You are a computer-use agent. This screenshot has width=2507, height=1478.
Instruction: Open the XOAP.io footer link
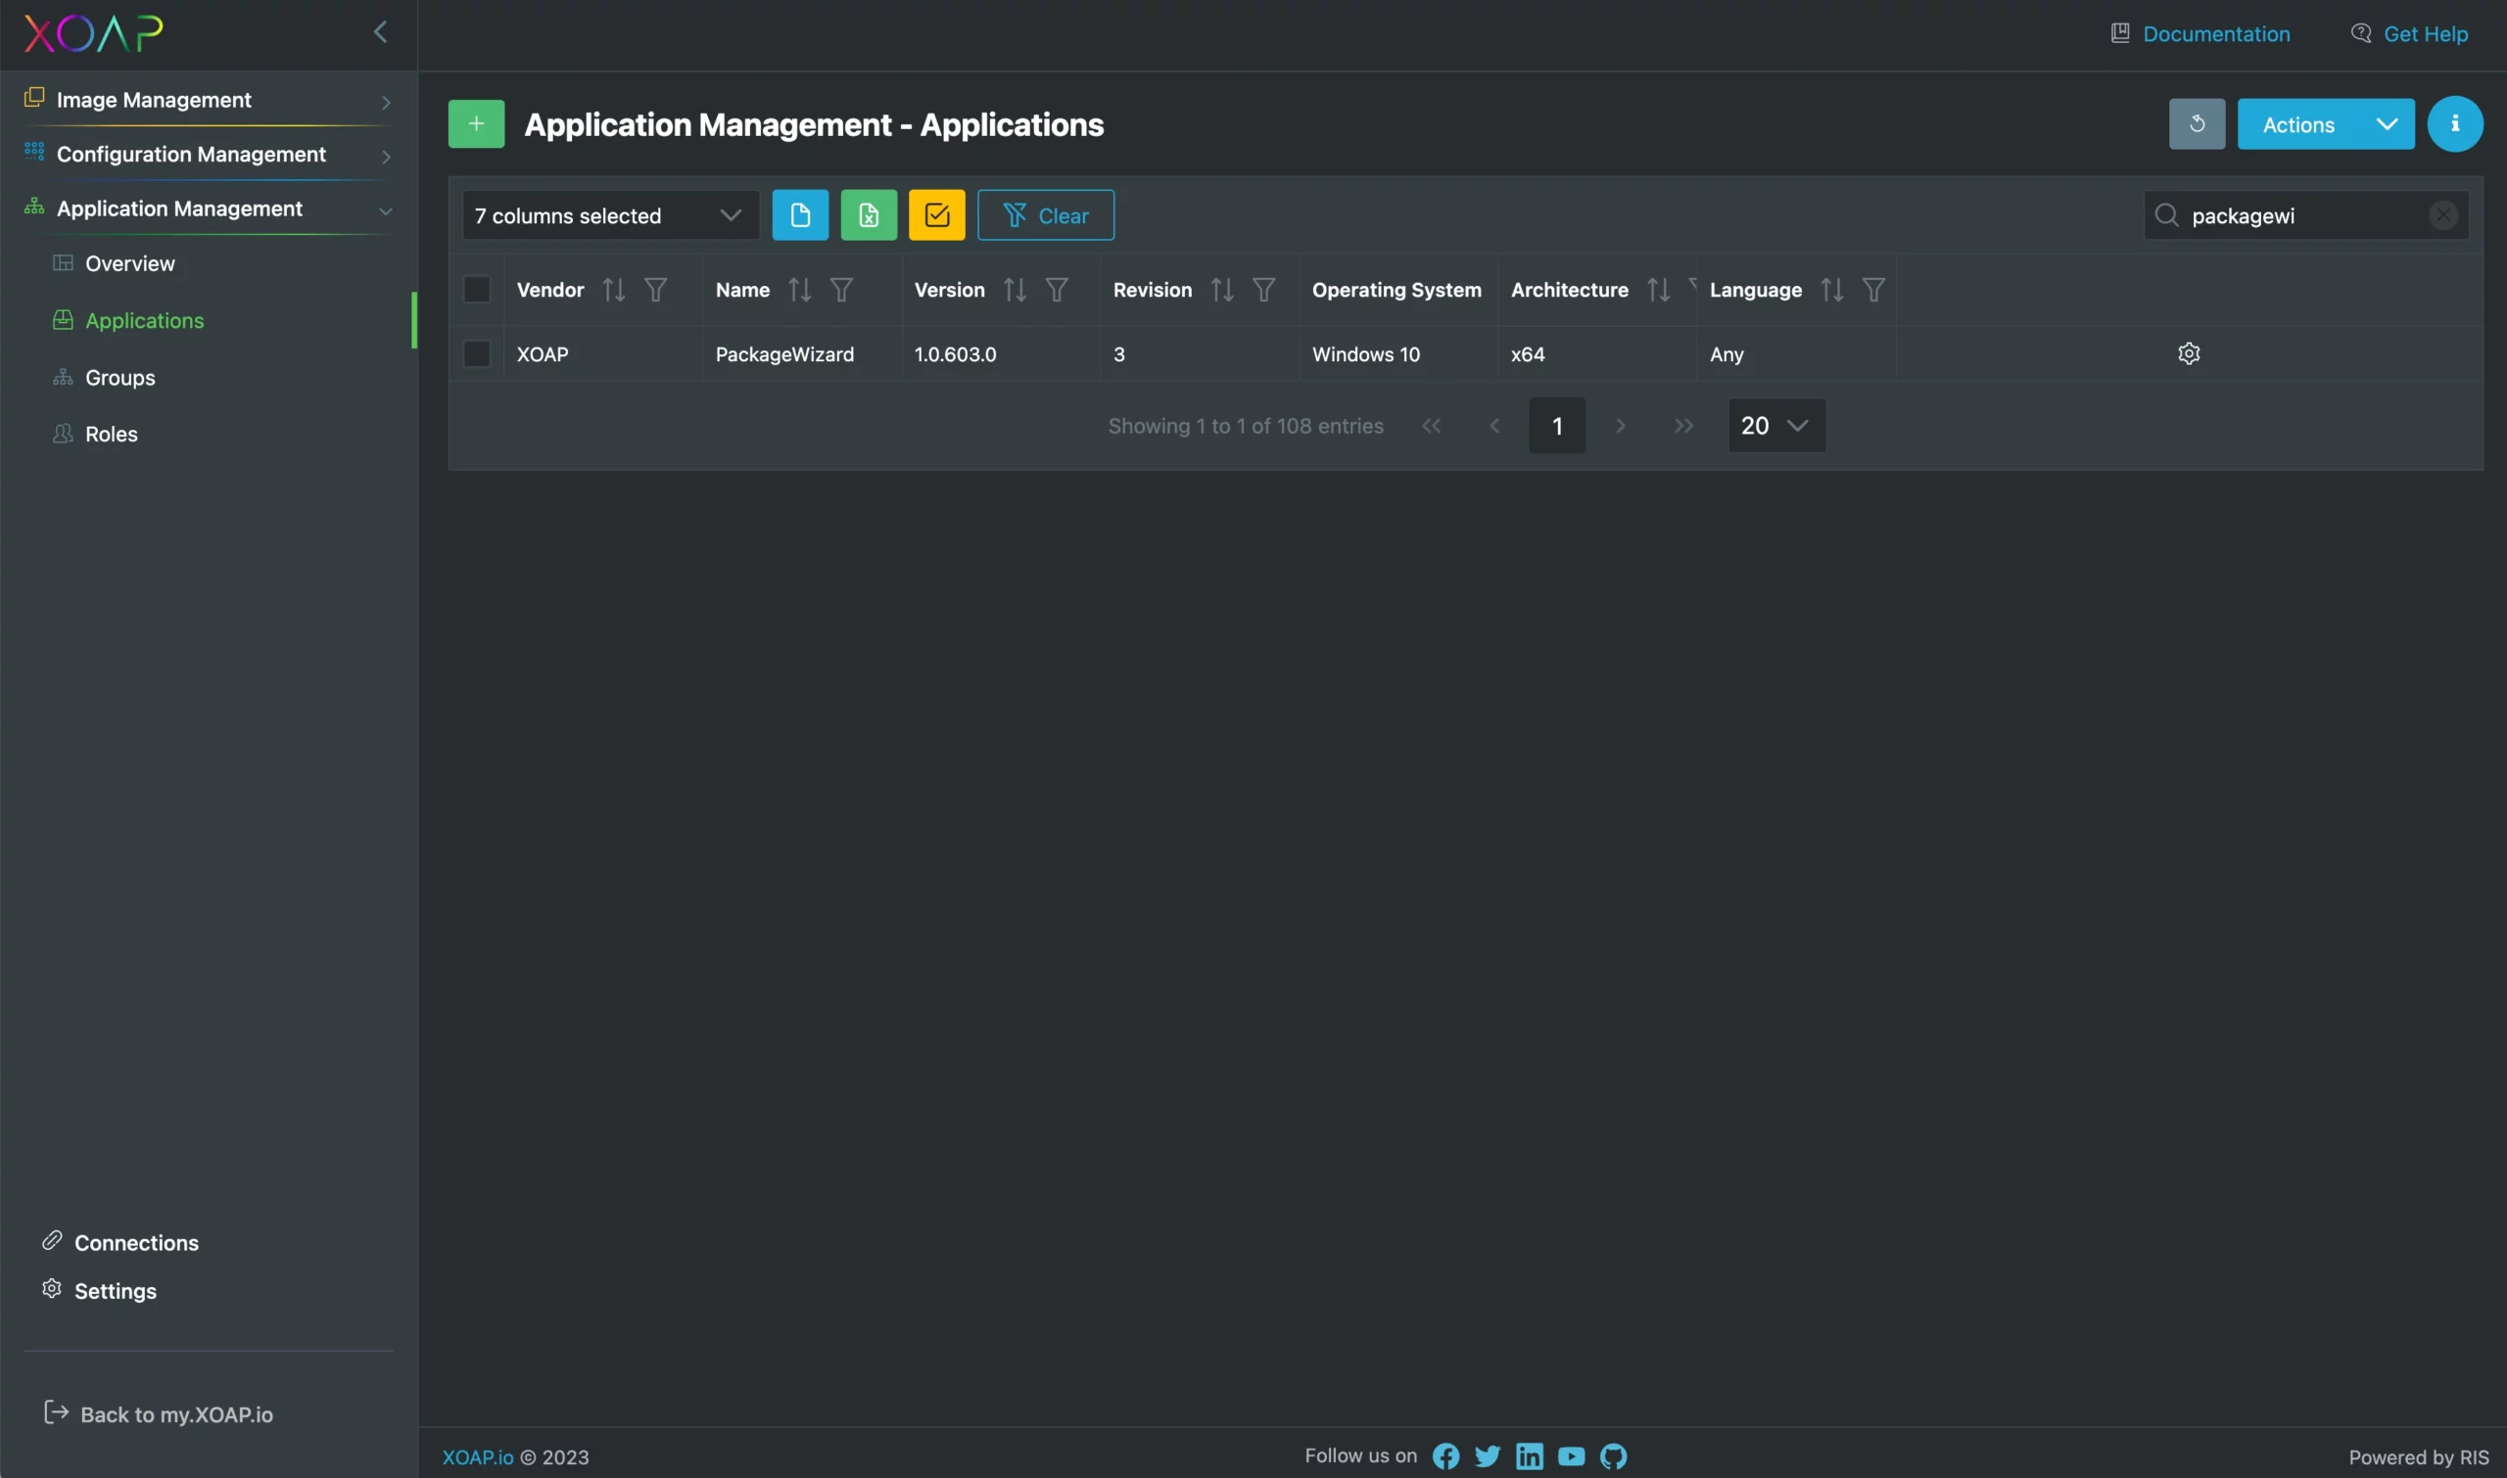click(x=477, y=1457)
